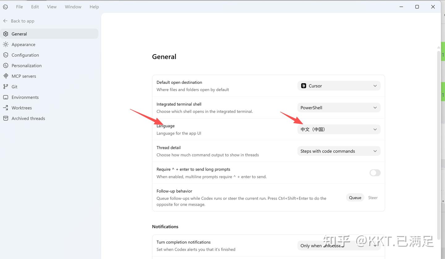Click the settings page vertical scrollbar
The image size is (445, 259).
pos(439,145)
